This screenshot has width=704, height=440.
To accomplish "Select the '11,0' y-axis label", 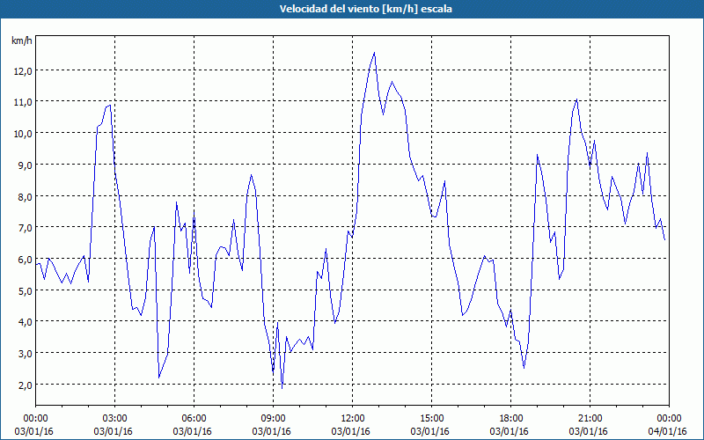I will click(24, 102).
